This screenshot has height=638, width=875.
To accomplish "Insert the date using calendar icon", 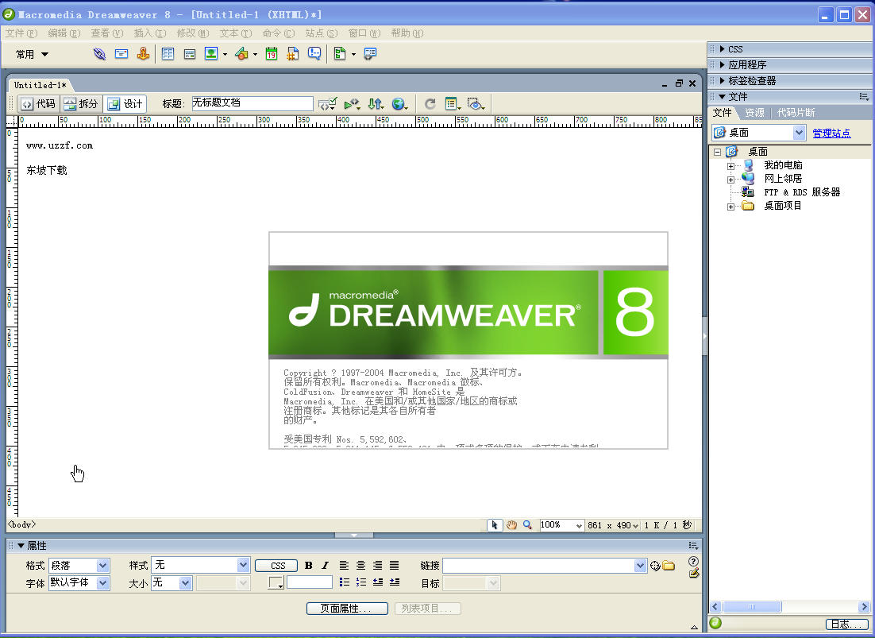I will 272,54.
